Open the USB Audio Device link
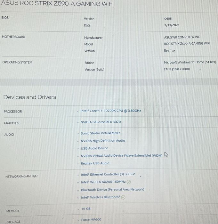The image size is (218, 224). [x=94, y=148]
